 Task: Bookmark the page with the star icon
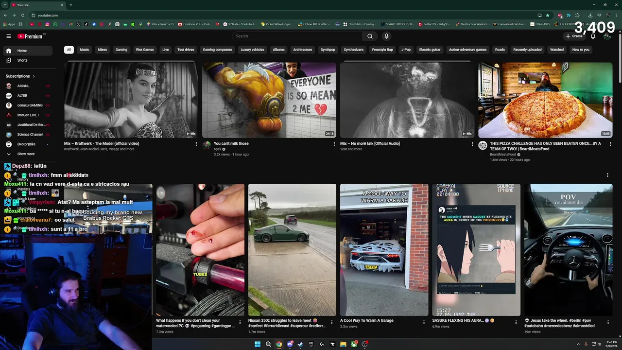tap(548, 15)
